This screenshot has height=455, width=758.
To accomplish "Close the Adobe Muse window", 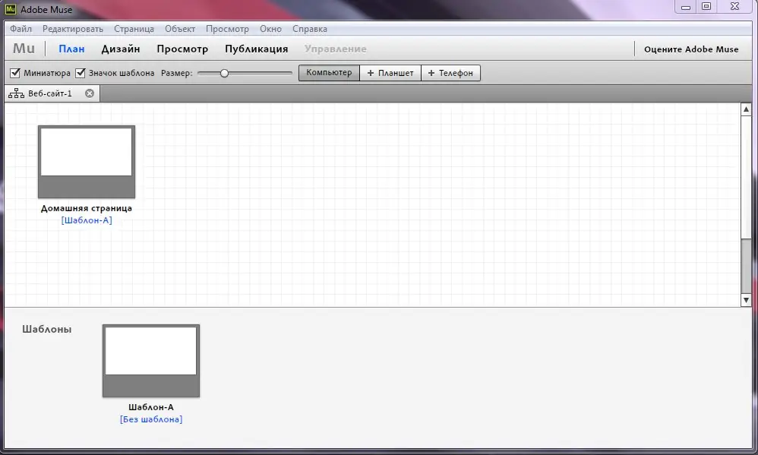I will (x=734, y=7).
